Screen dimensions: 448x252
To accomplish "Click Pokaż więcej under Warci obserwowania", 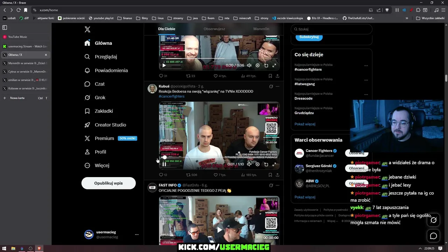I will click(x=305, y=197).
